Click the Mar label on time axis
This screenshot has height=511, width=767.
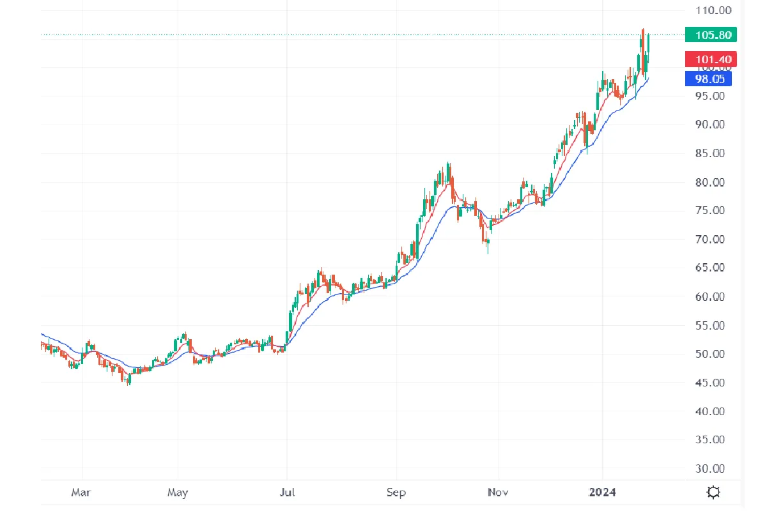81,492
